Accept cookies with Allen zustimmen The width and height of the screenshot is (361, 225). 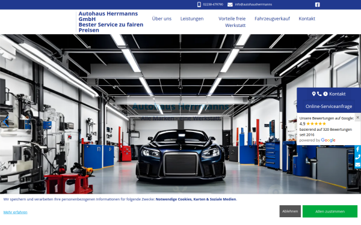tap(330, 211)
